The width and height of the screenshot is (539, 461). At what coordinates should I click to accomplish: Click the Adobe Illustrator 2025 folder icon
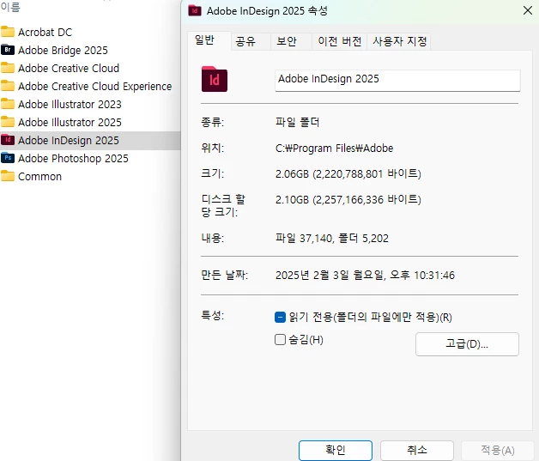tap(8, 122)
